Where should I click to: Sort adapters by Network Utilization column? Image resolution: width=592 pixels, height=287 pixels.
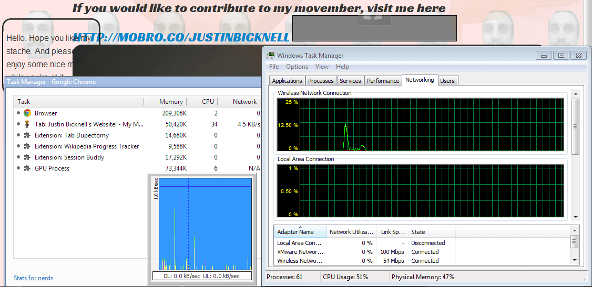click(352, 231)
